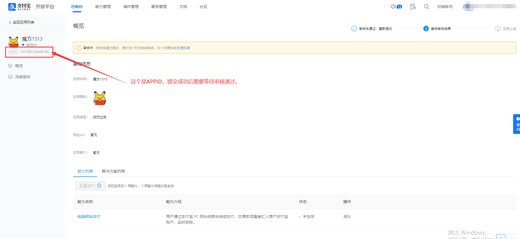
Task: Open the notifications speaker icon with 11 badge
Action: click(x=396, y=7)
